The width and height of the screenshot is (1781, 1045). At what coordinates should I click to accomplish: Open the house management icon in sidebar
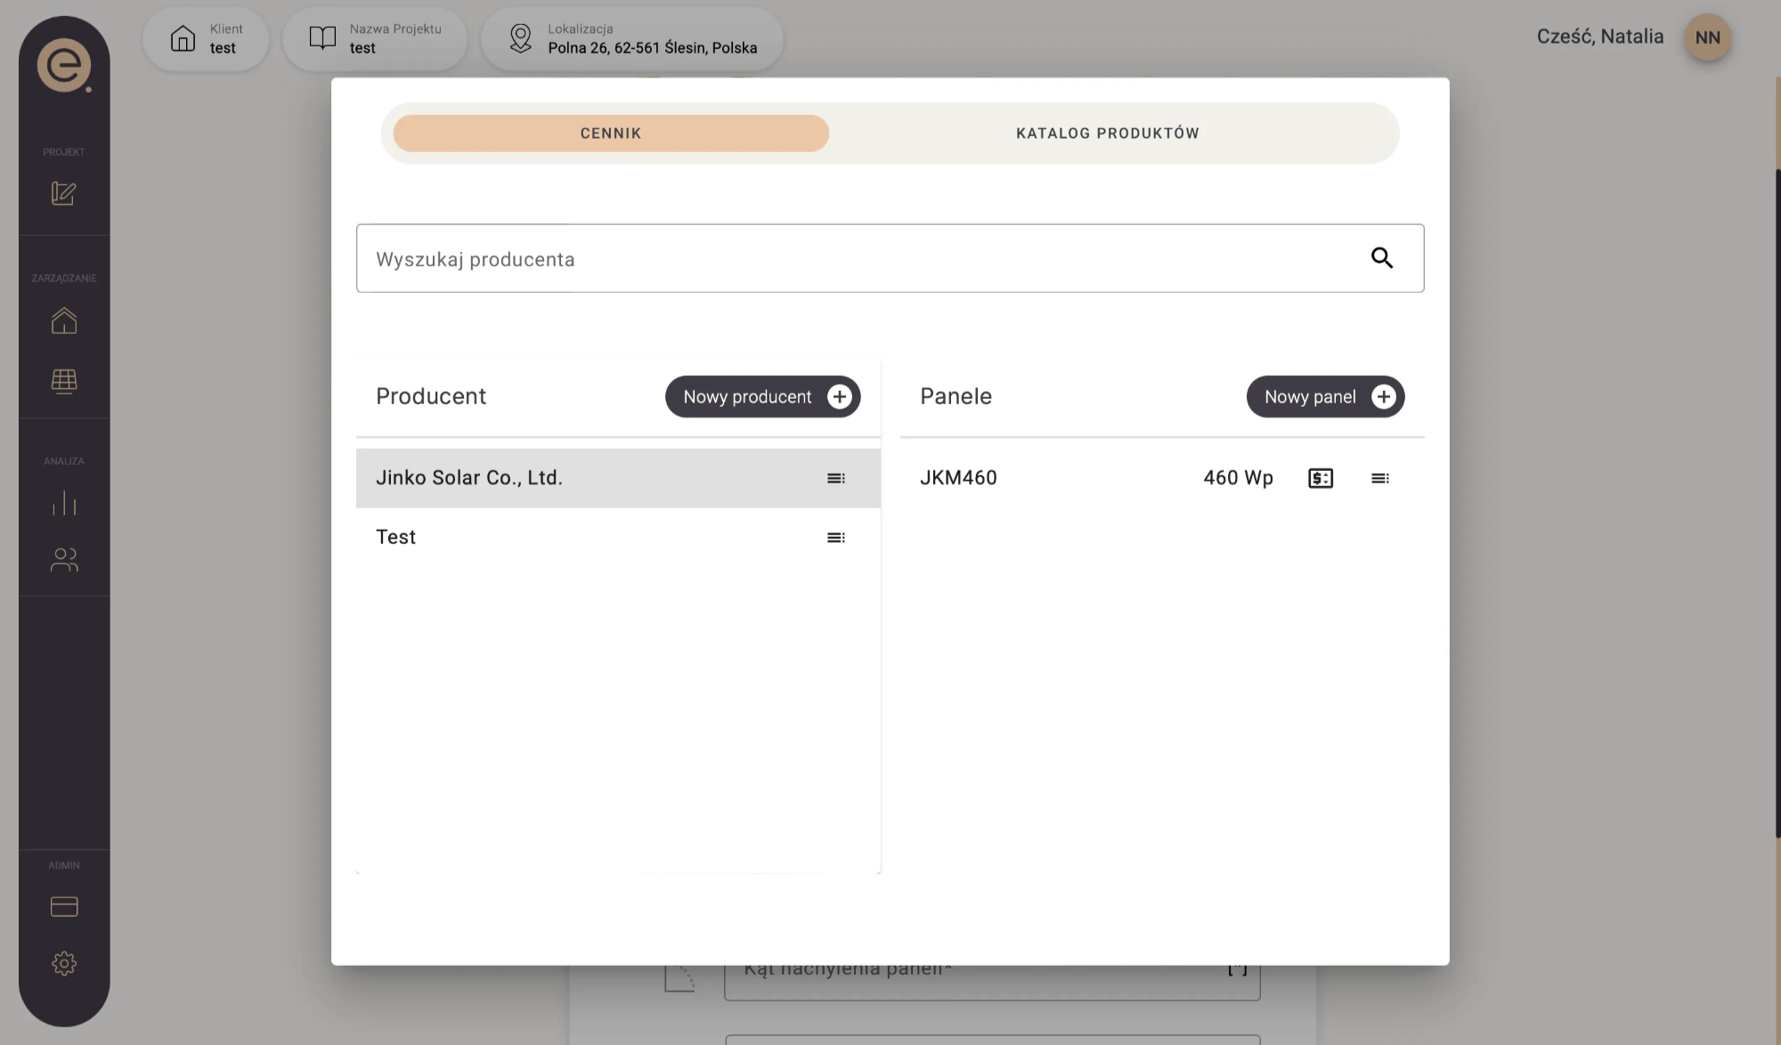click(x=63, y=320)
